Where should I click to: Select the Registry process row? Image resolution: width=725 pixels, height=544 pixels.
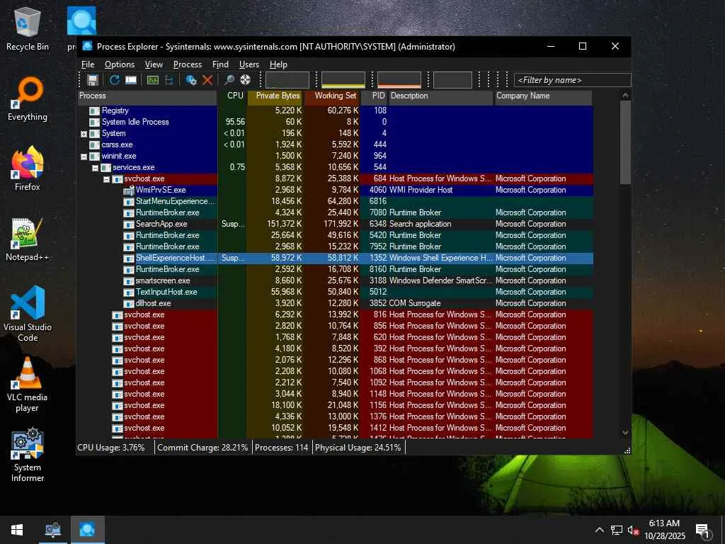(335, 110)
